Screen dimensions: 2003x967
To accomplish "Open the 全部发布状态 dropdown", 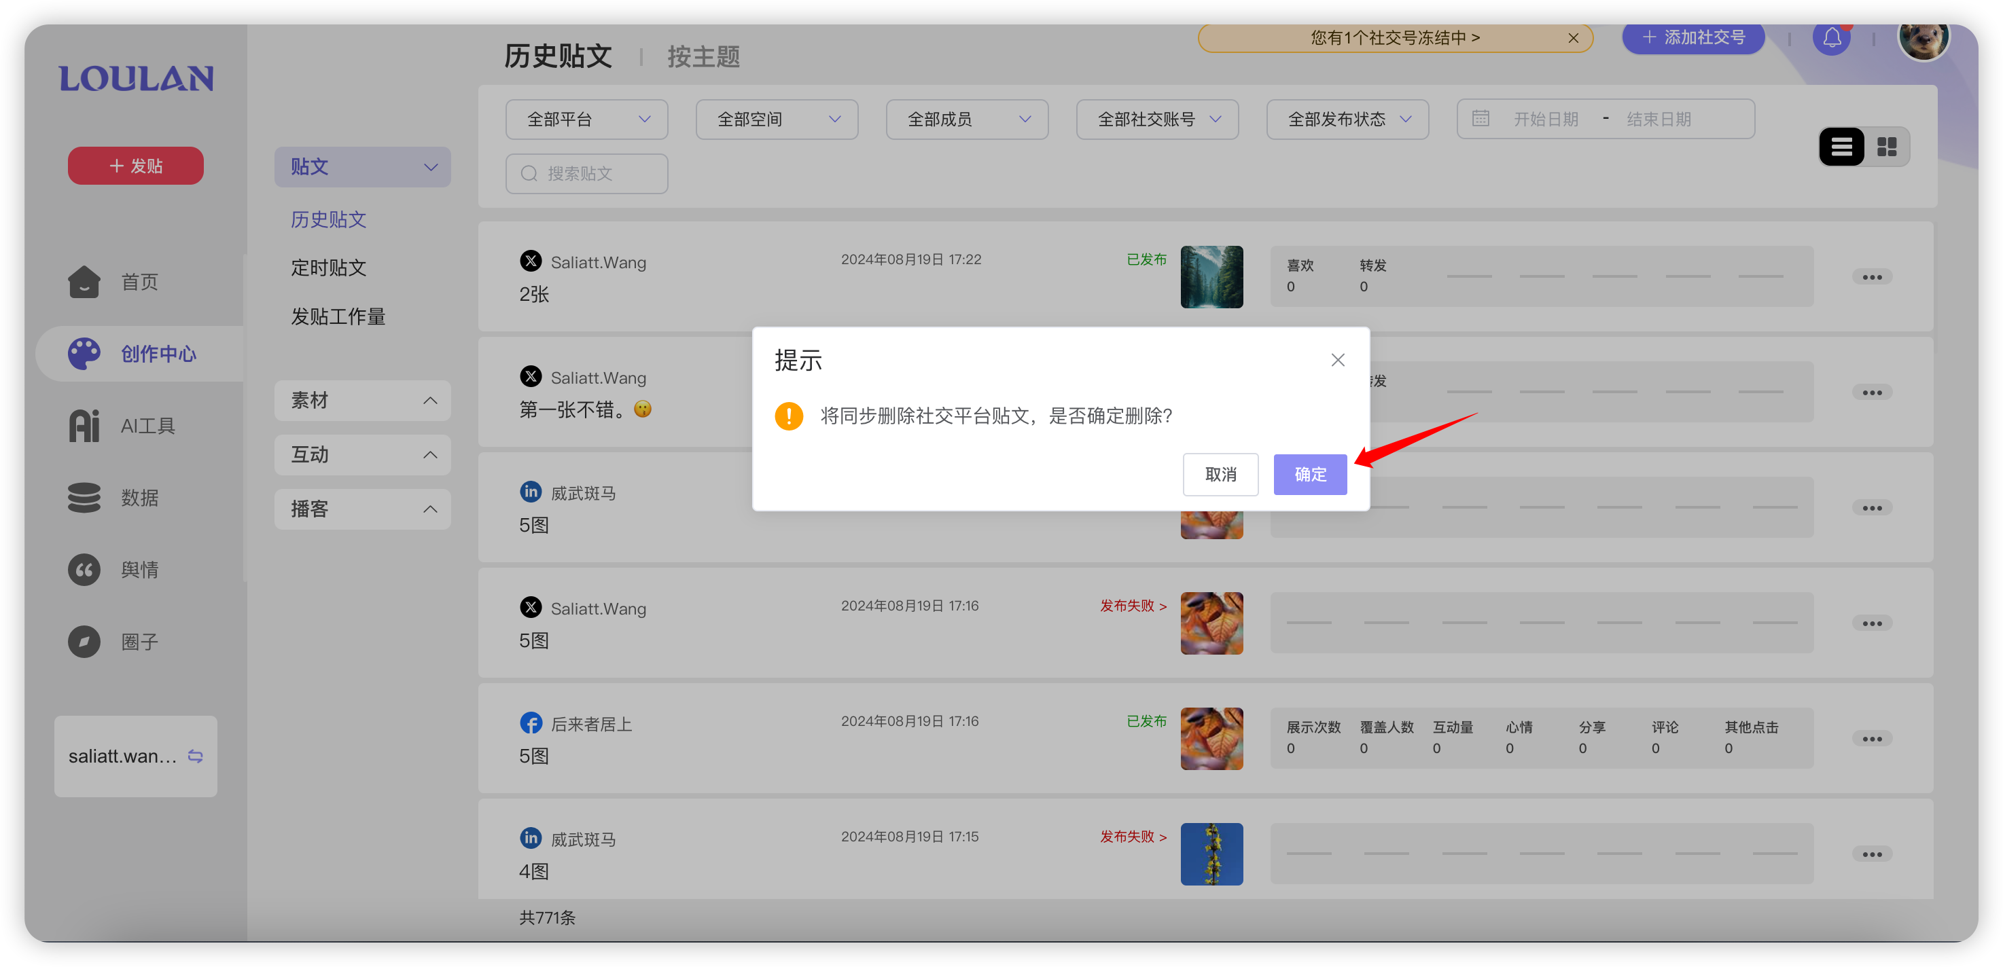I will click(x=1347, y=119).
